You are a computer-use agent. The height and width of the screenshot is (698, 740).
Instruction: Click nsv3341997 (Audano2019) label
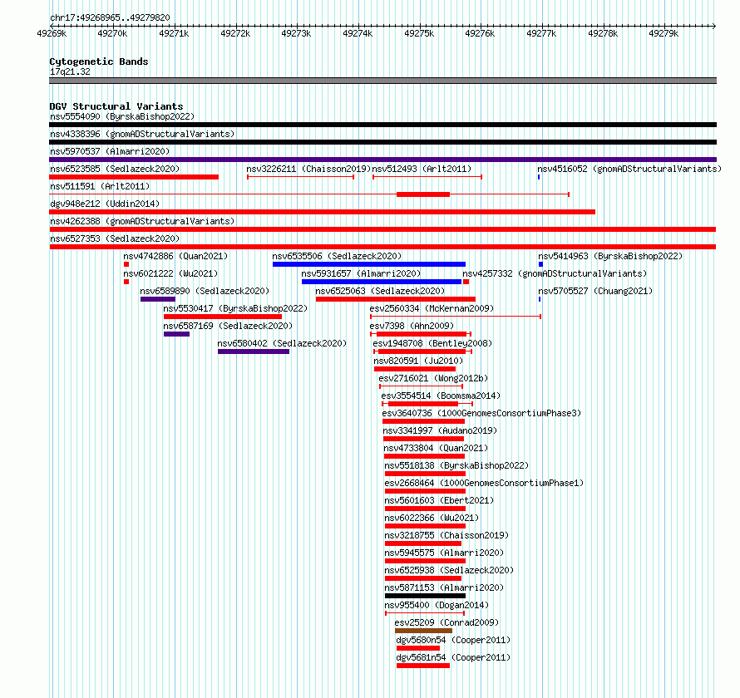pyautogui.click(x=440, y=430)
